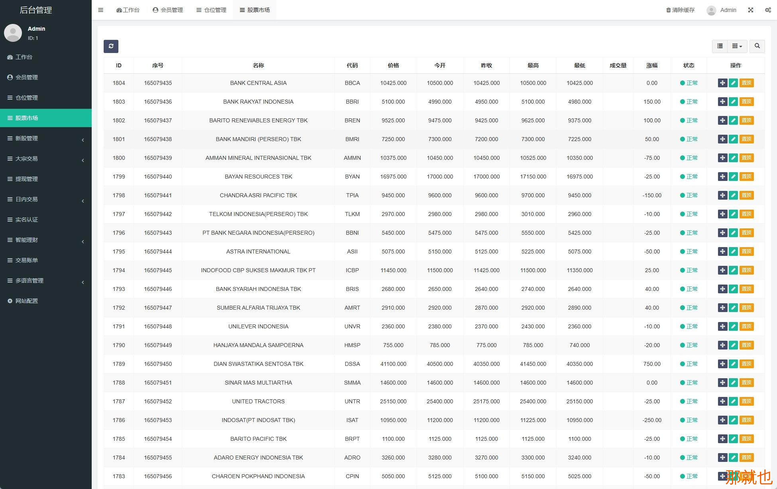Viewport: 777px width, 489px height.
Task: Switch to 仓位管理 top tab
Action: (211, 10)
